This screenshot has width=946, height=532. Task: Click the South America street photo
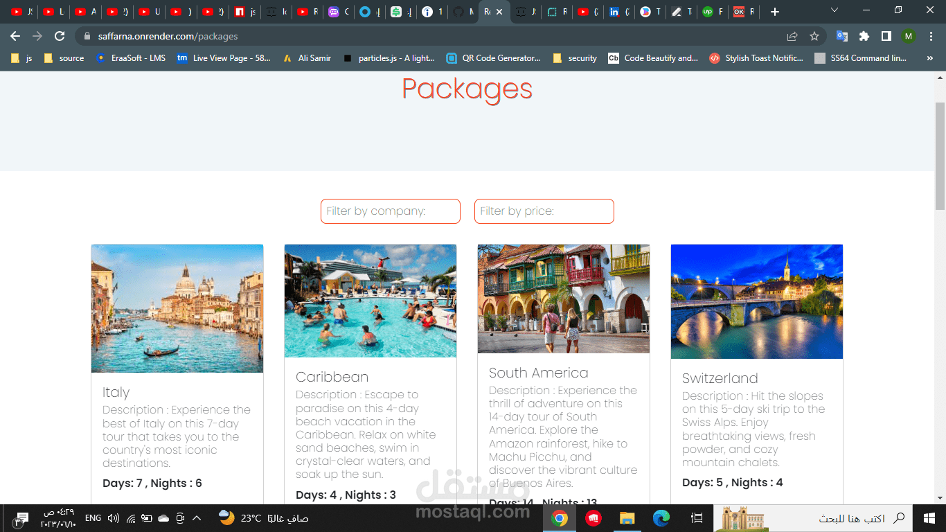tap(564, 299)
